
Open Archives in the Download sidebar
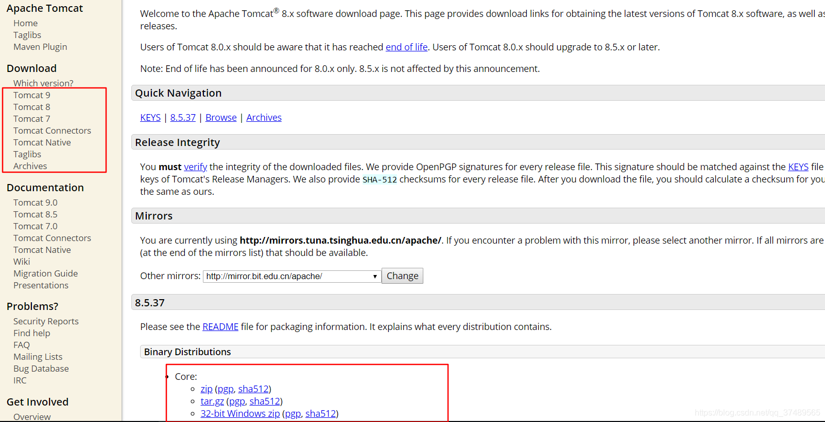[x=30, y=166]
